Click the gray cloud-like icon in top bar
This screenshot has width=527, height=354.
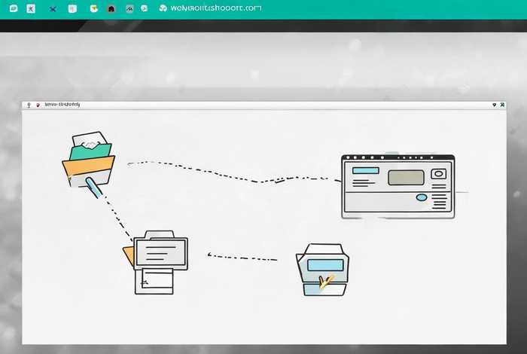(129, 9)
